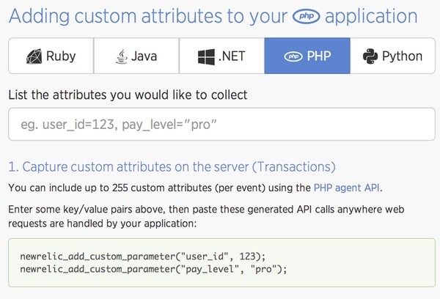Click the '255 custom attributes' sentence
Image resolution: width=440 pixels, height=299 pixels.
pyautogui.click(x=195, y=188)
